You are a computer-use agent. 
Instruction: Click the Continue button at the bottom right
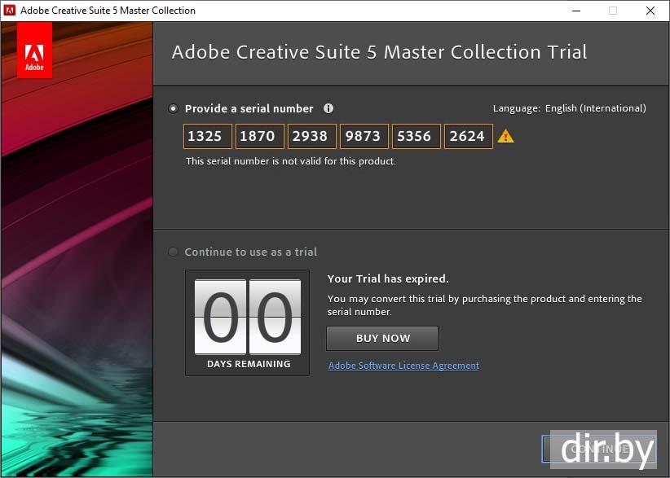pos(598,449)
